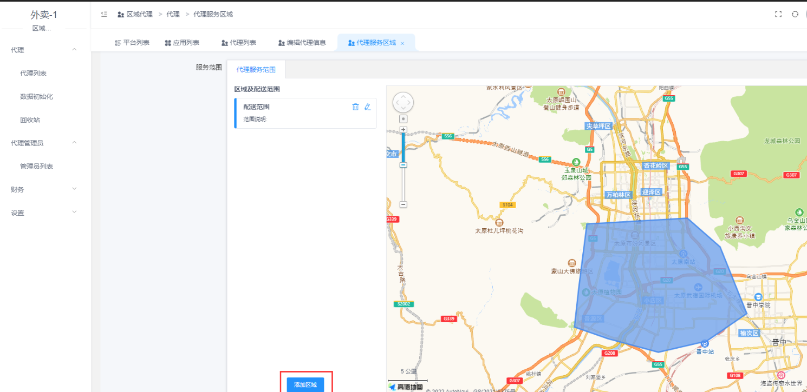Expand the 财务 sidebar menu
Screen dimensions: 807x392
[x=45, y=189]
